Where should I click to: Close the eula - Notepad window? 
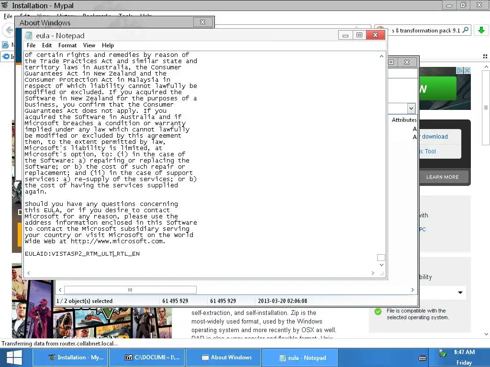[x=376, y=35]
